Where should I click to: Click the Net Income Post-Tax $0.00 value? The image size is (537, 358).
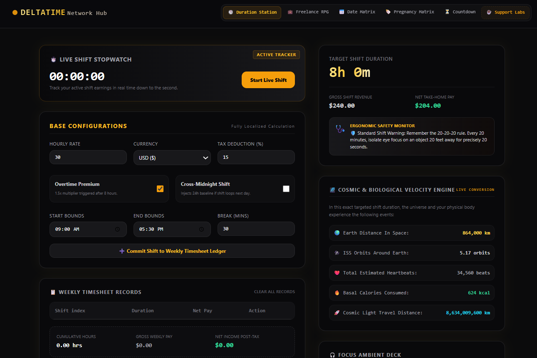pyautogui.click(x=224, y=345)
